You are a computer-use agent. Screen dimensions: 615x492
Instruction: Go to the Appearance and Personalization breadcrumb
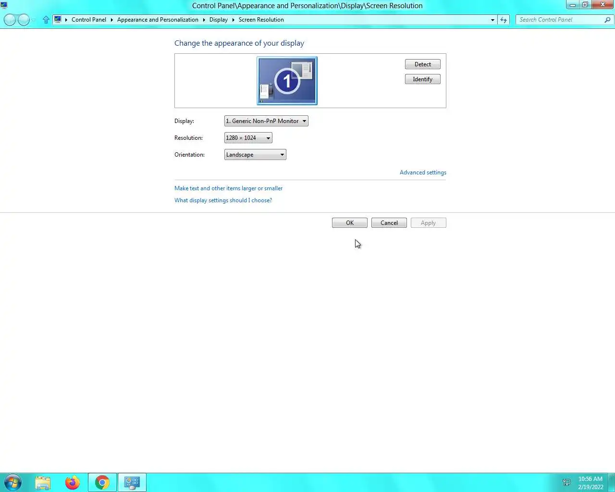click(158, 20)
